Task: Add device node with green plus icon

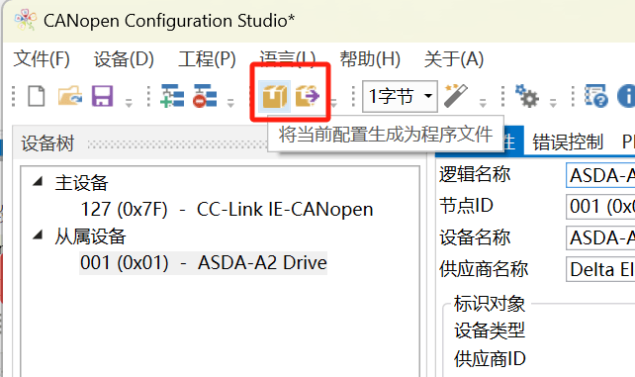Action: pos(172,96)
